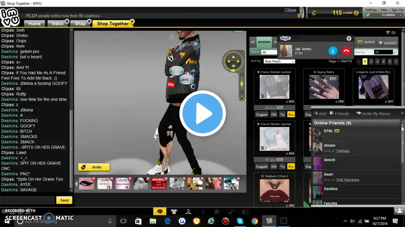Viewport: 405px width, 227px height.
Task: Open the wishlist tab
Action: pos(388,43)
